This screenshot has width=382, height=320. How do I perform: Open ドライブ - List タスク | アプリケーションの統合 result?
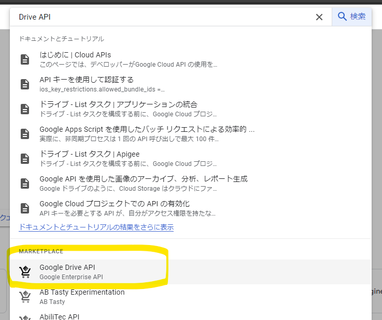191,109
